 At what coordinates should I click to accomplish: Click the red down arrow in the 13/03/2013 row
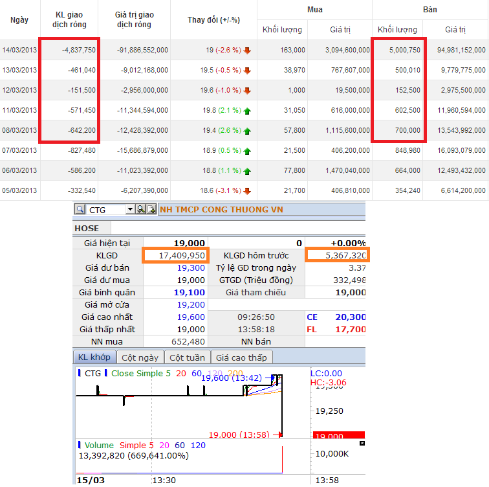247,71
